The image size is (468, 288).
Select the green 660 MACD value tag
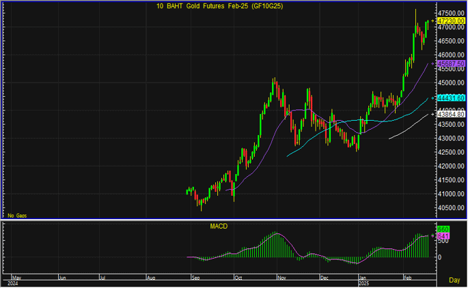coord(442,229)
